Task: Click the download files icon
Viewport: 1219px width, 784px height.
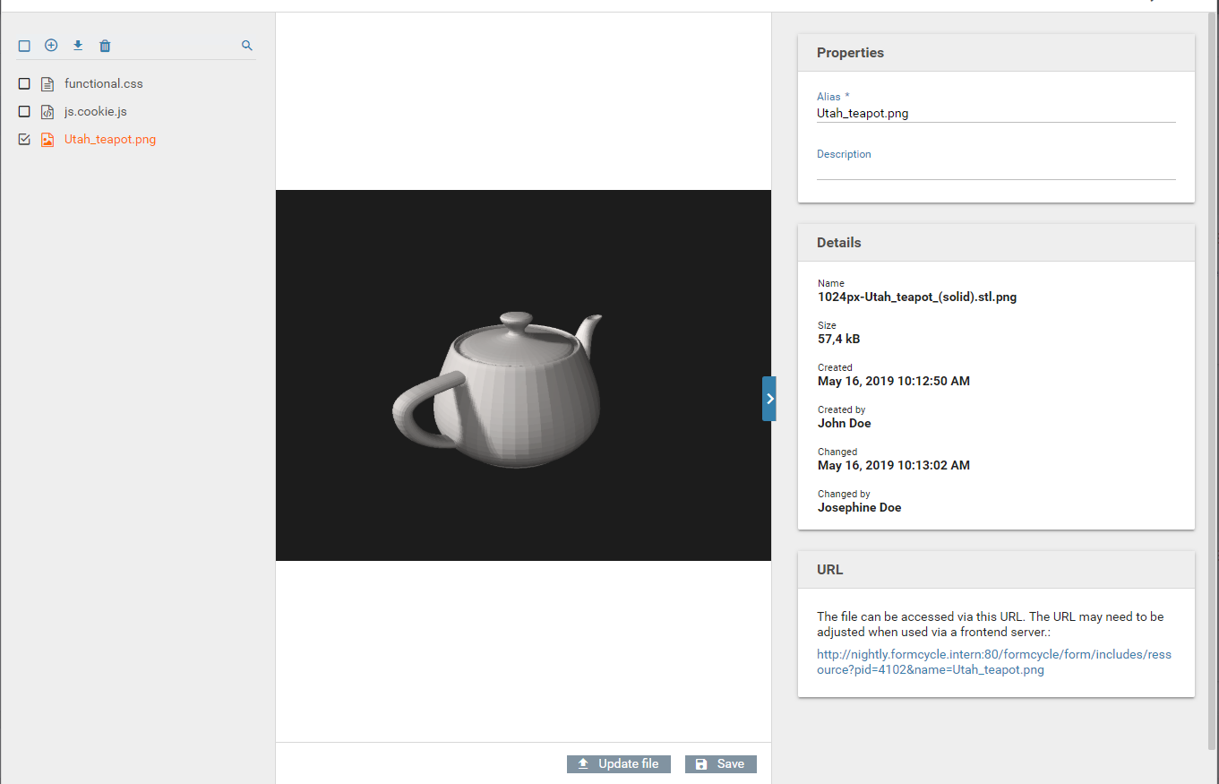Action: click(x=78, y=46)
